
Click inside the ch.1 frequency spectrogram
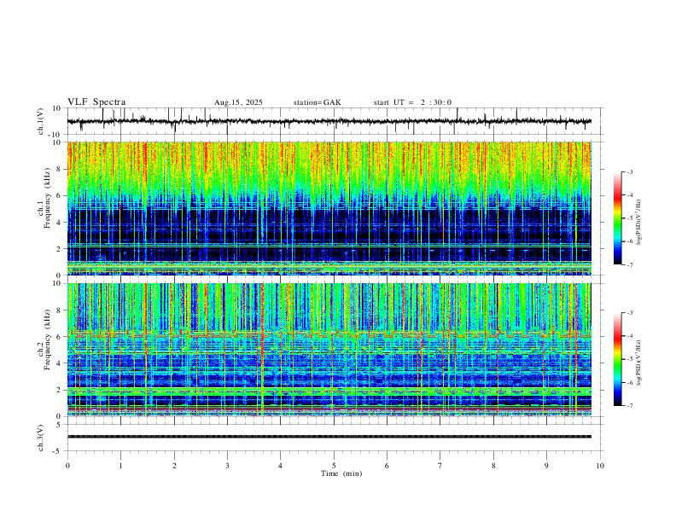pyautogui.click(x=329, y=208)
